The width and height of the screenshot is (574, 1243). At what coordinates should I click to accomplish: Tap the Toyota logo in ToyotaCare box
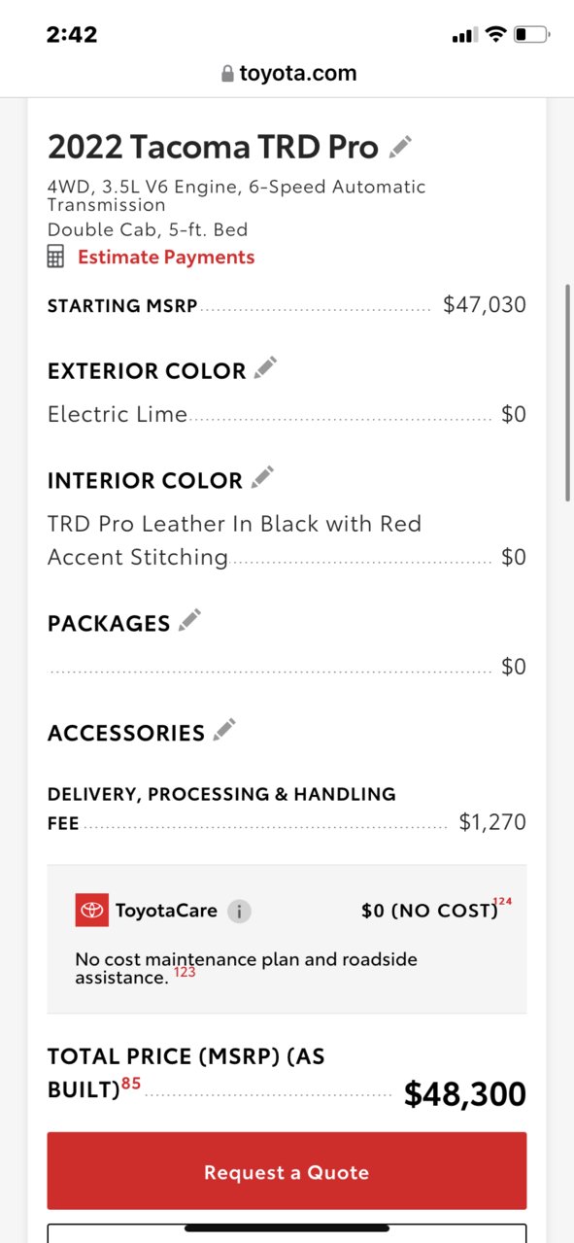point(92,911)
